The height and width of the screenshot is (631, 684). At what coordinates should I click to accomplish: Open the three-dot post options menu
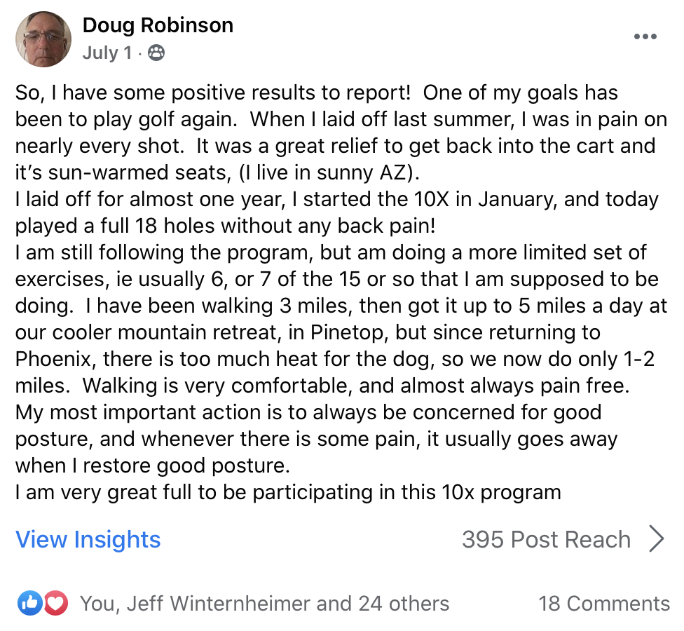(x=645, y=36)
